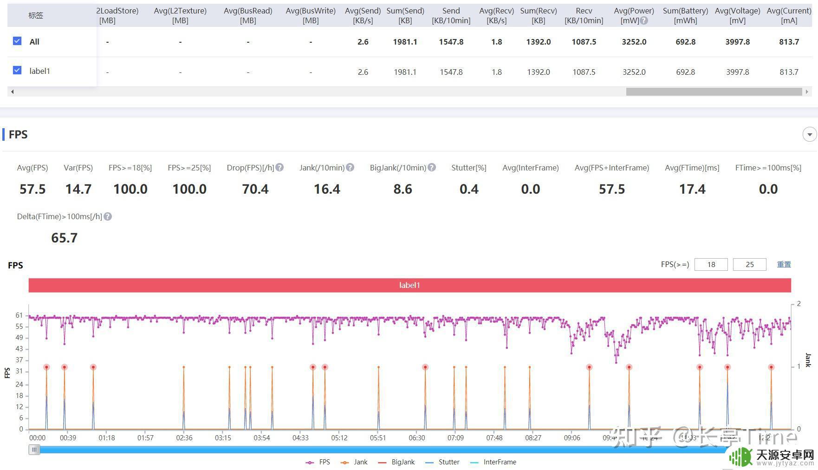Click help icon next to Avg(Power) column
This screenshot has width=818, height=470.
point(644,20)
